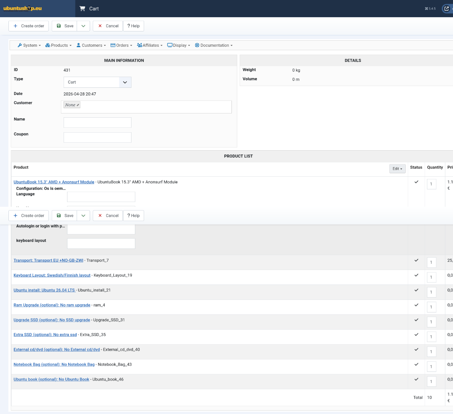Open Extra SSD: No extra ssd link

[x=45, y=335]
